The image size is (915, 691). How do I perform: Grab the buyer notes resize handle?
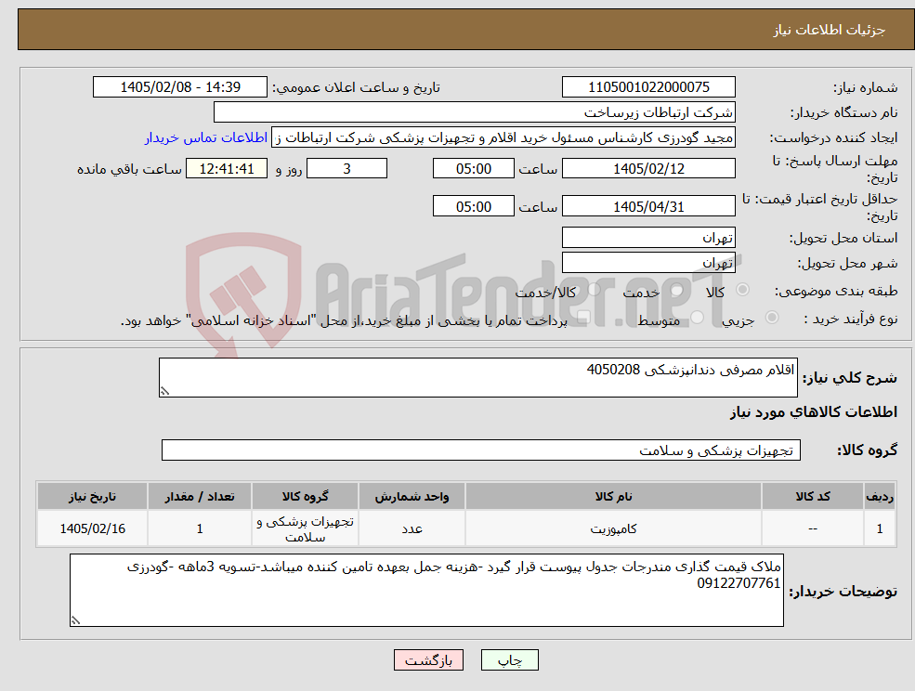point(75,621)
